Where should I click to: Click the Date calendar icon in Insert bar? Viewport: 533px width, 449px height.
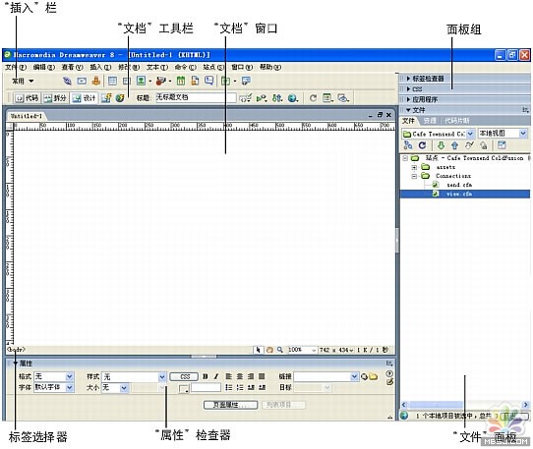181,81
